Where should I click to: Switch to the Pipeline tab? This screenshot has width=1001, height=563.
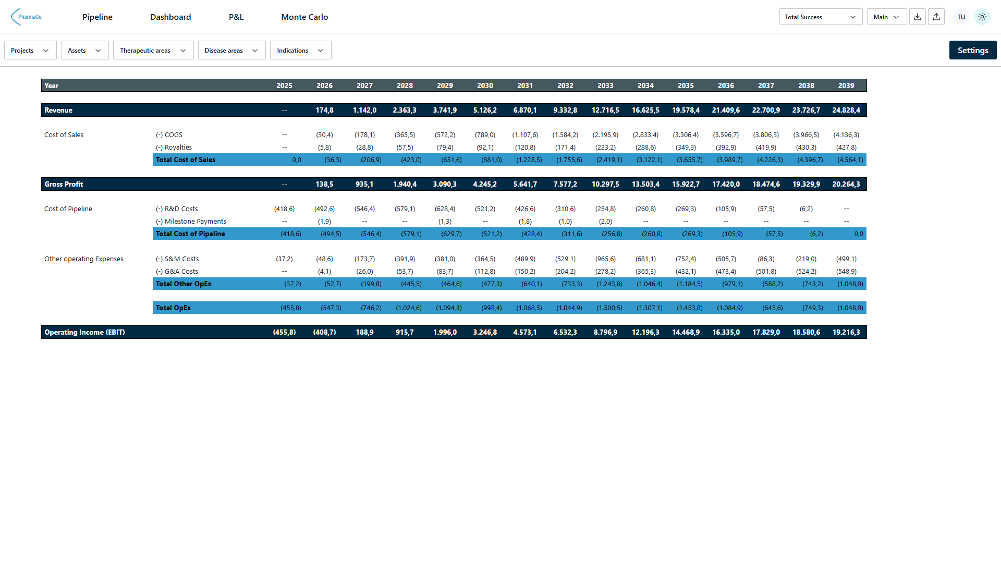pos(97,17)
